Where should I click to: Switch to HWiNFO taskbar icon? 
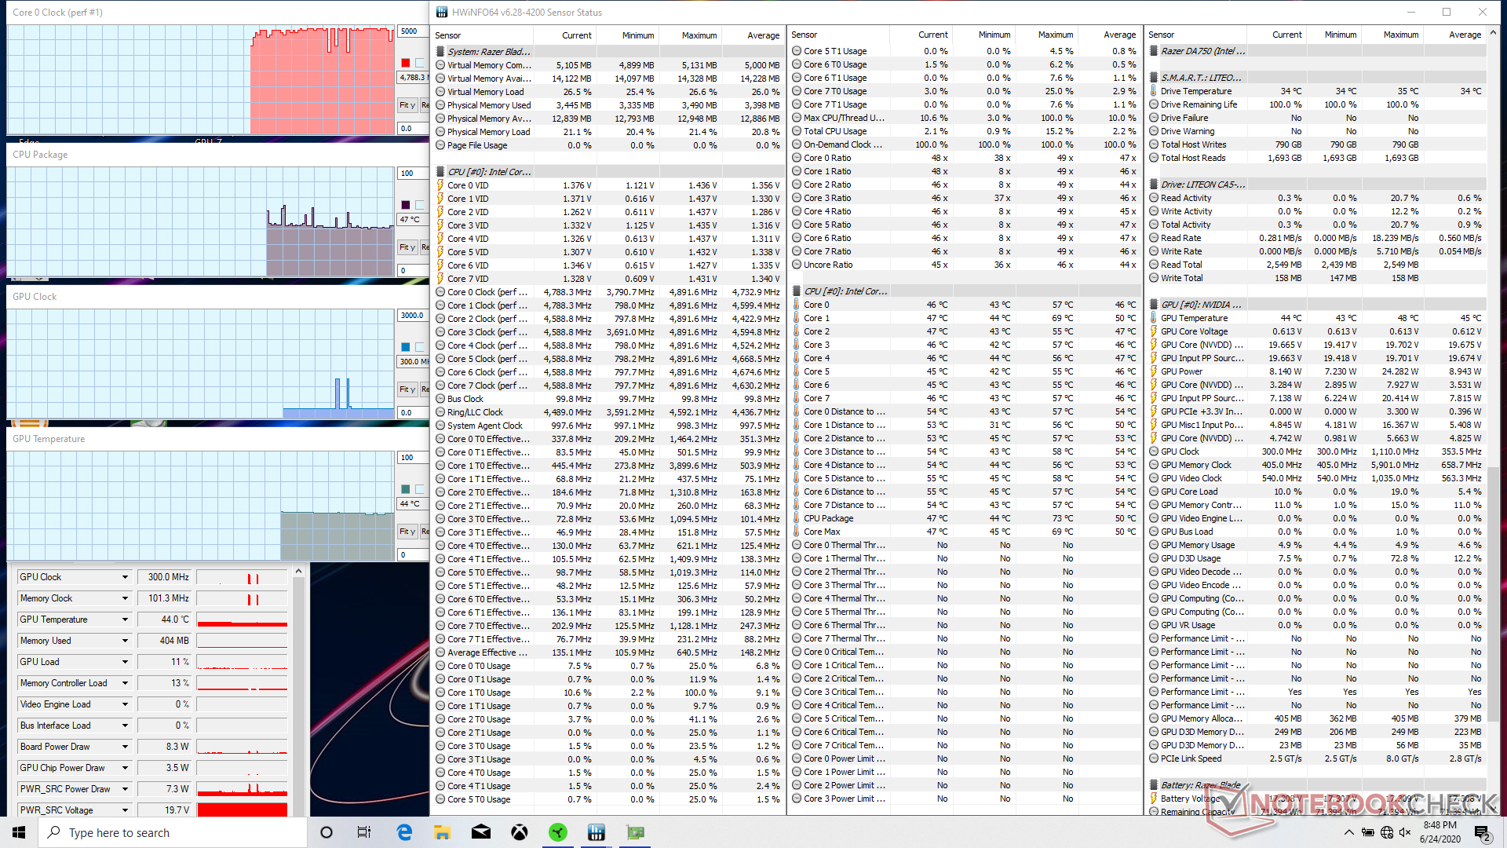[597, 832]
